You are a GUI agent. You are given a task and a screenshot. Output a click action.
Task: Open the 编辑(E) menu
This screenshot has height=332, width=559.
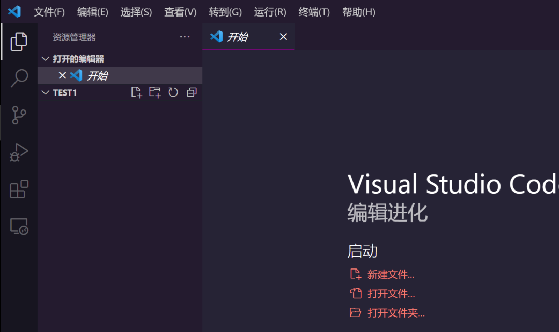pyautogui.click(x=92, y=12)
